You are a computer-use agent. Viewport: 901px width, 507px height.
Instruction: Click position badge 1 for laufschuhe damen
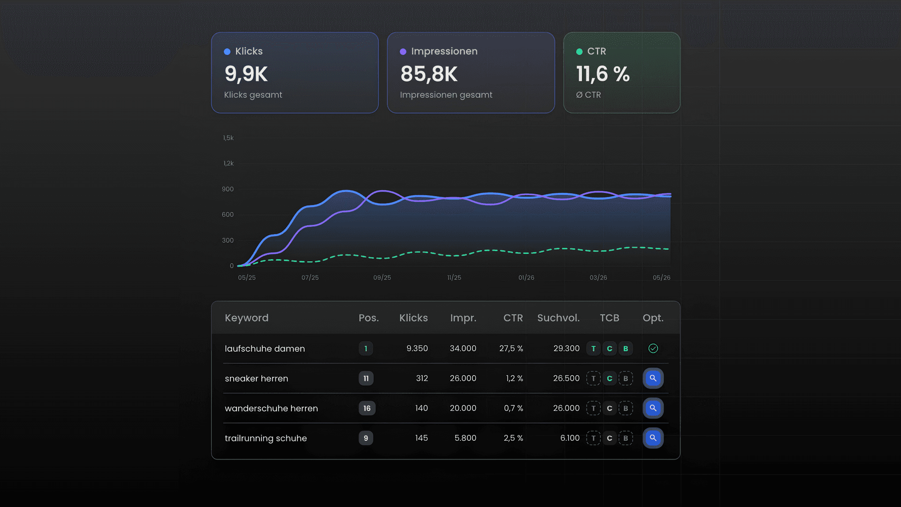[366, 348]
